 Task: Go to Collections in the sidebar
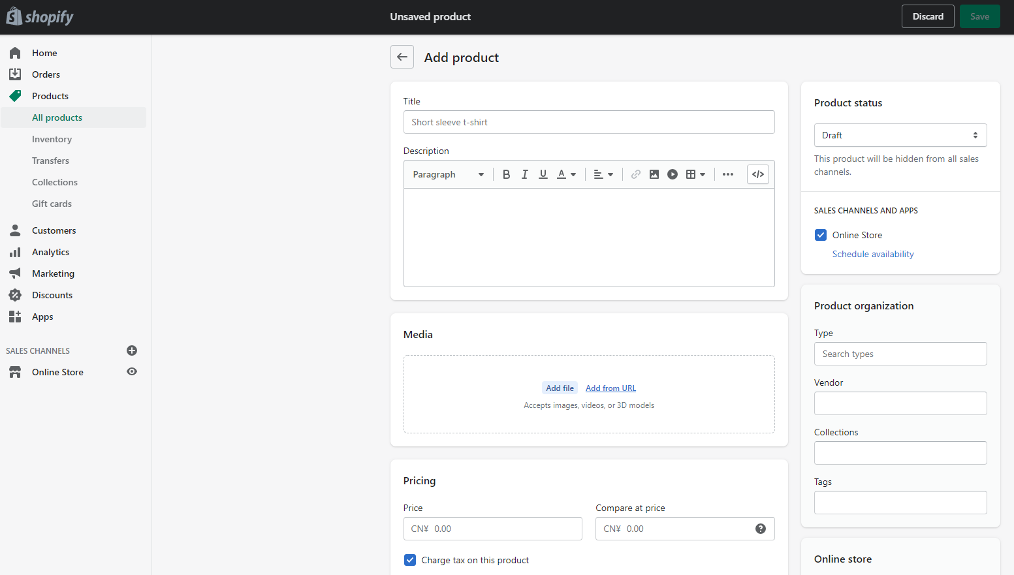point(55,182)
